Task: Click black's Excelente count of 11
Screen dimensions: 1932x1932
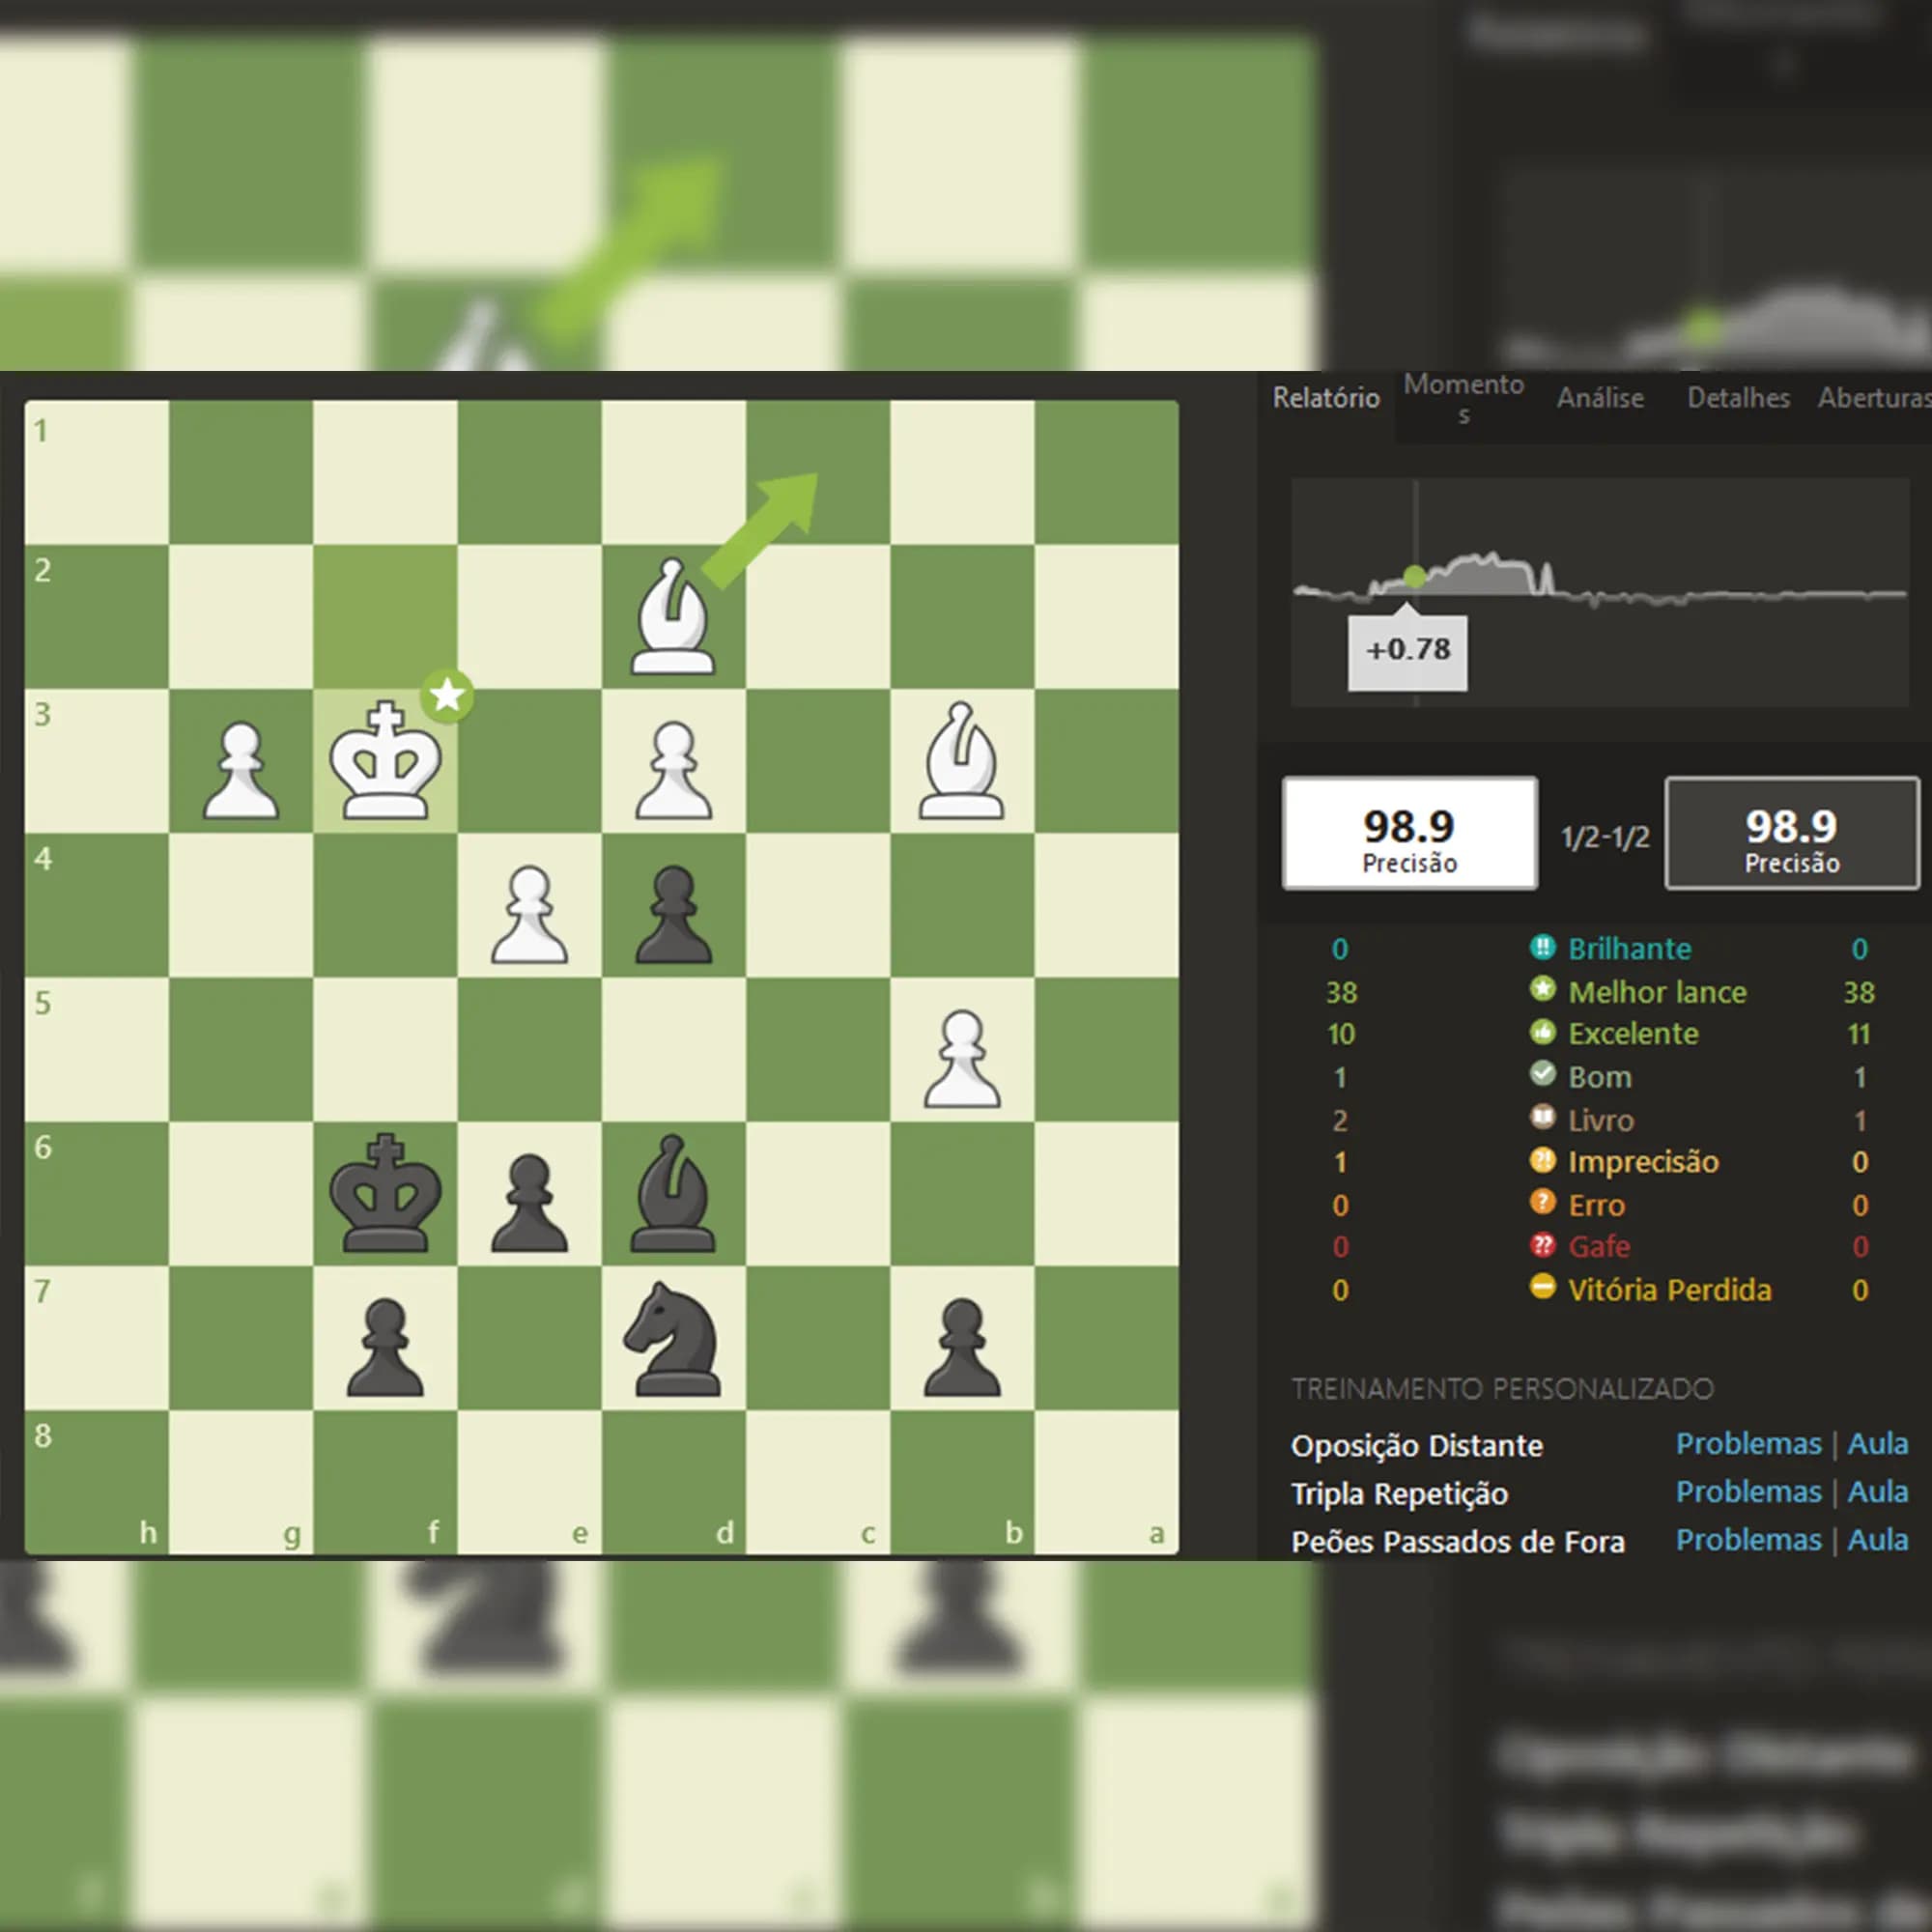Action: coord(1858,1033)
